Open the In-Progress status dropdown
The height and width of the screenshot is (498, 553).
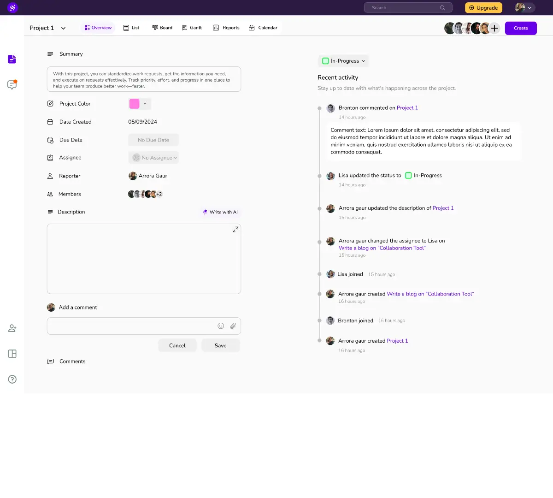click(x=344, y=61)
